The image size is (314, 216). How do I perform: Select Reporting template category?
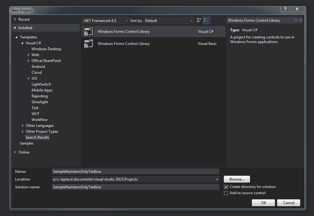click(39, 96)
